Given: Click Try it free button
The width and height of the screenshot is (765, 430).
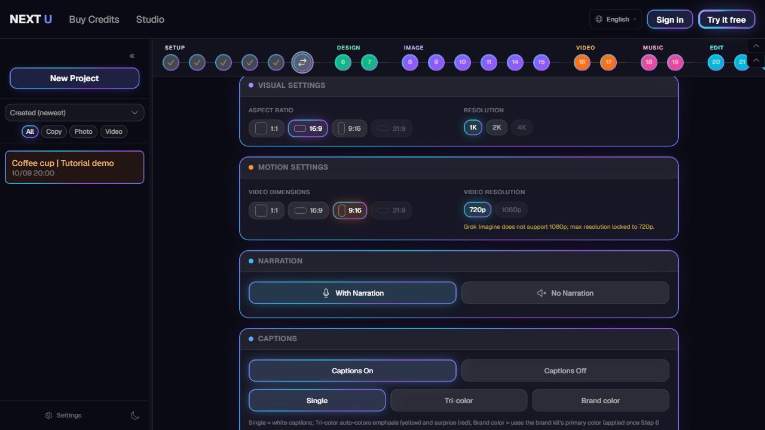Looking at the screenshot, I should click(727, 19).
